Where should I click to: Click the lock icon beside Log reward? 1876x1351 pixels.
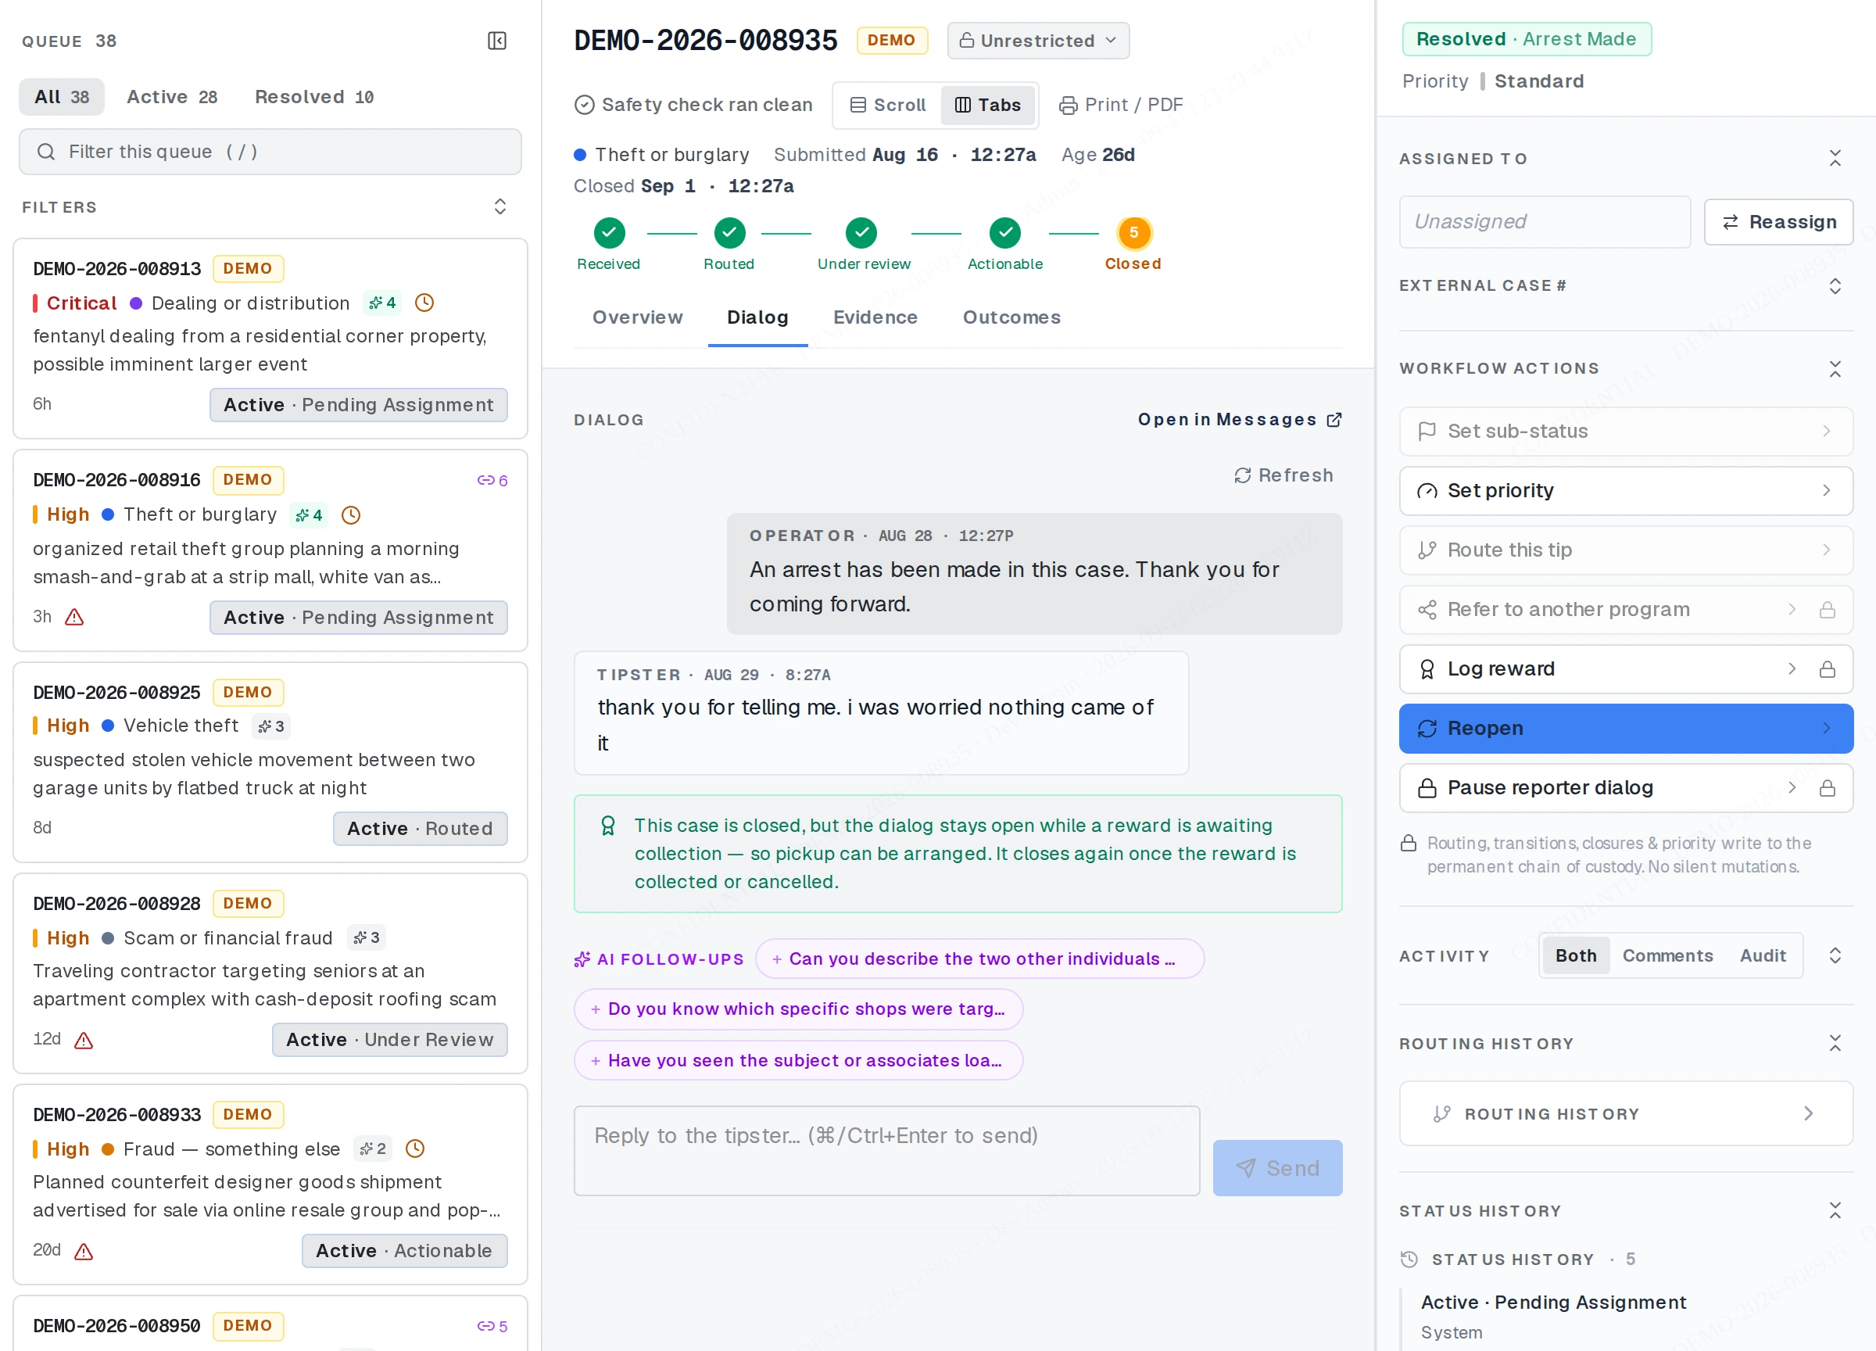pos(1828,669)
